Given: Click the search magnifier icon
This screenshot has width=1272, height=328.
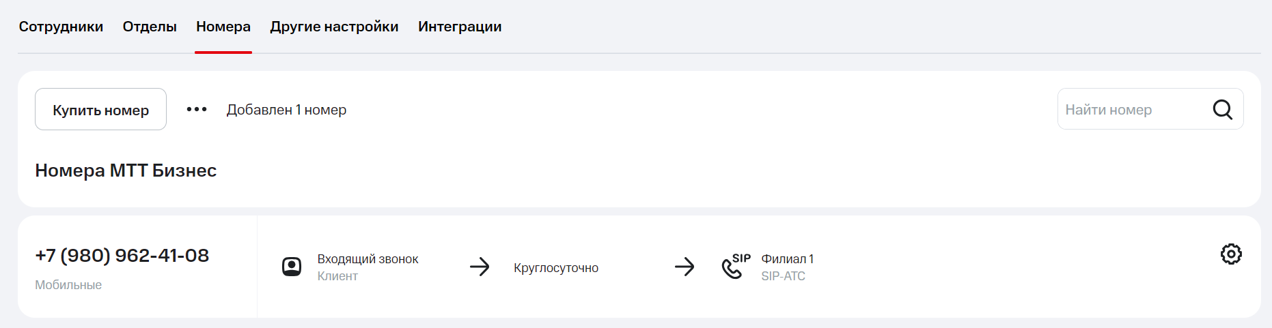Looking at the screenshot, I should click(1222, 109).
